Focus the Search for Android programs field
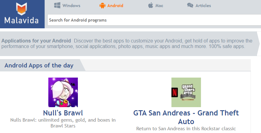261x133 pixels. coord(154,20)
